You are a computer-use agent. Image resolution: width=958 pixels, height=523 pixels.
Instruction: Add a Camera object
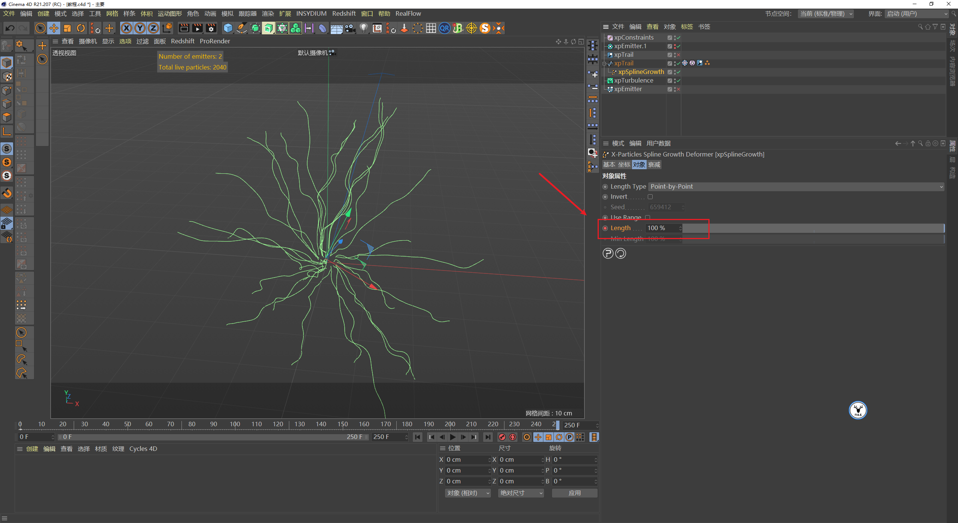pos(350,28)
